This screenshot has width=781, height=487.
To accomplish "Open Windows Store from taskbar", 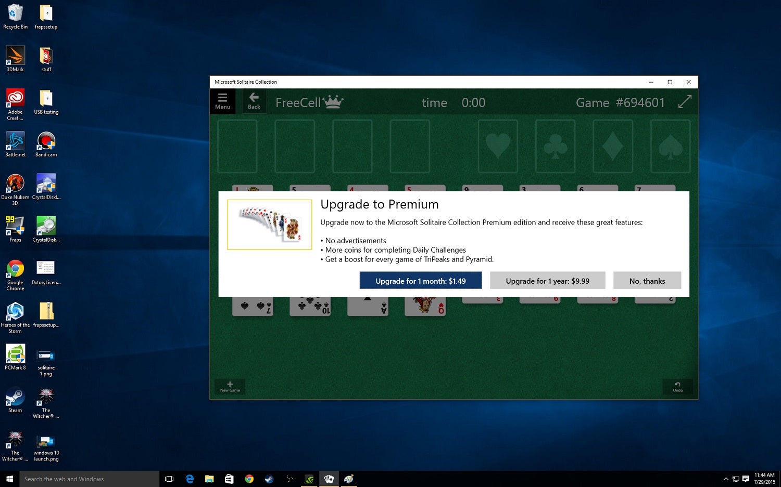I will 229,479.
